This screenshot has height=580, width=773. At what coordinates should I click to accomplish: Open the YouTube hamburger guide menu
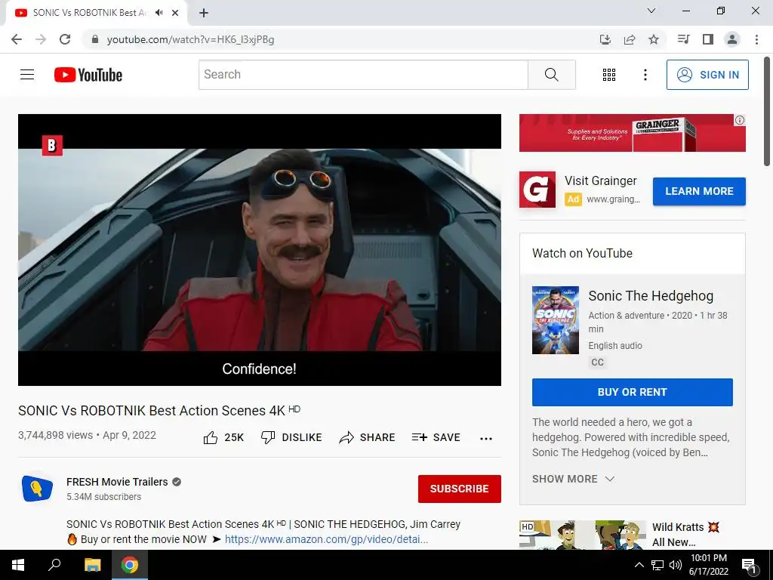(x=27, y=75)
